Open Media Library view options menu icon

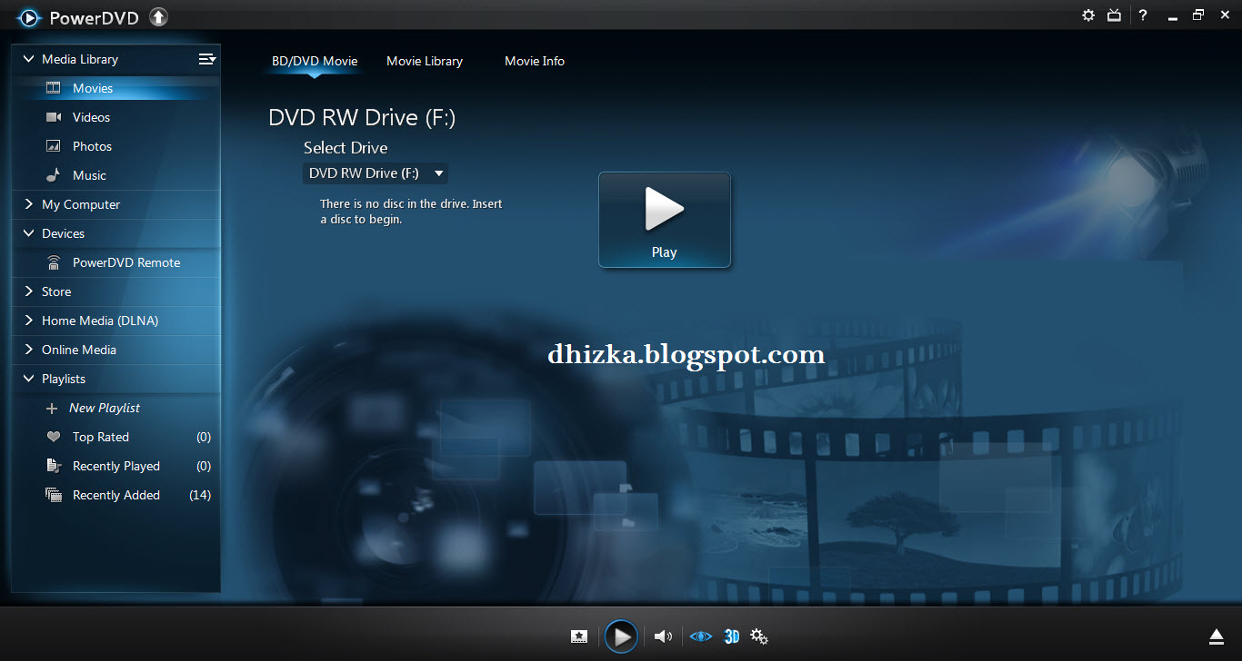pos(207,59)
